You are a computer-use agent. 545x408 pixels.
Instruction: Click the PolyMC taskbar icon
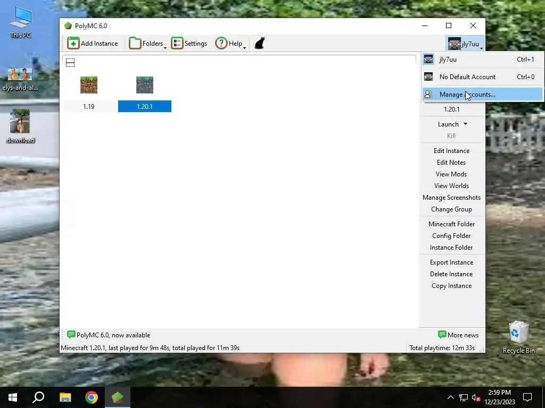(x=118, y=397)
